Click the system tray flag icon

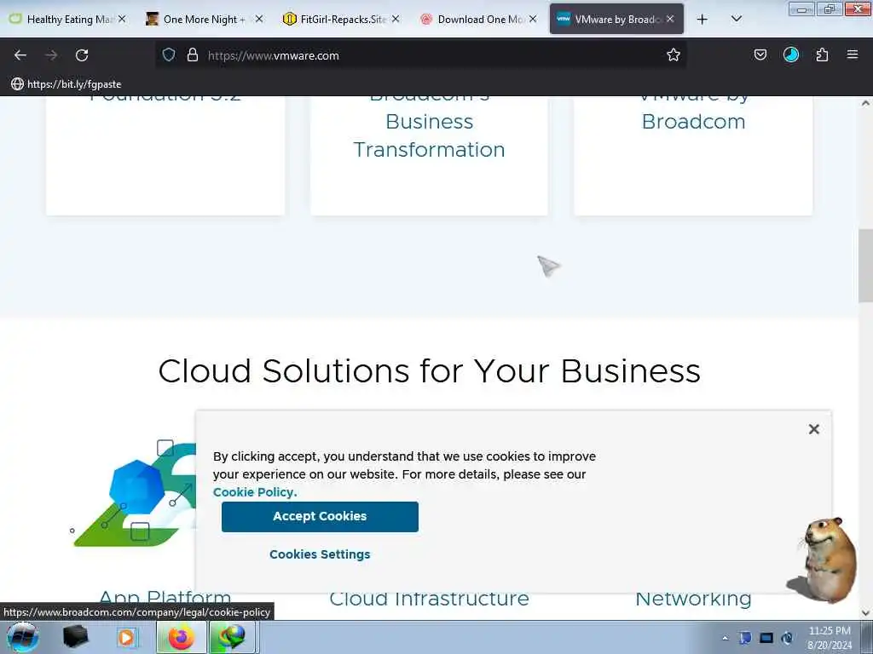pyautogui.click(x=745, y=638)
